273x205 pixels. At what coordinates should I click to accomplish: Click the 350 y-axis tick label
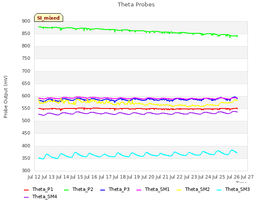pos(26,158)
